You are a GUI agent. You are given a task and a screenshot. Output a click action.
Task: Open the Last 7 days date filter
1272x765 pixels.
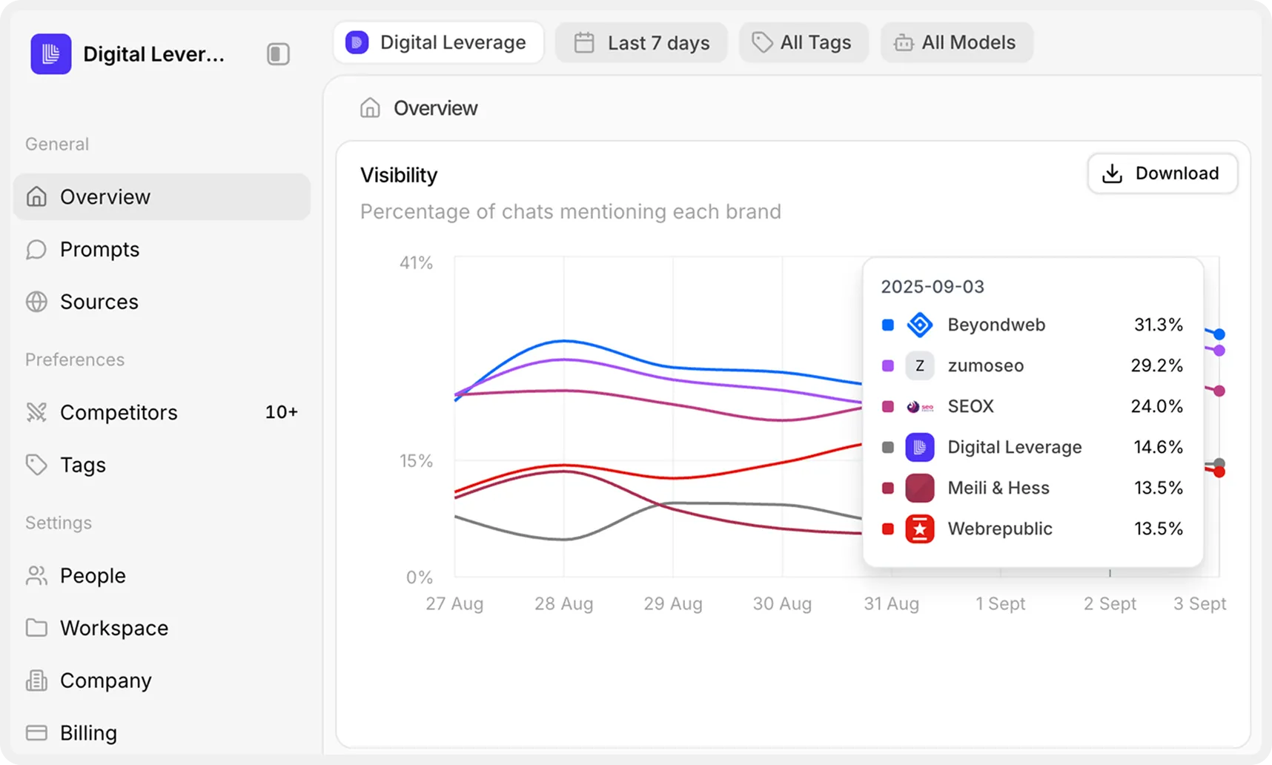pos(641,42)
